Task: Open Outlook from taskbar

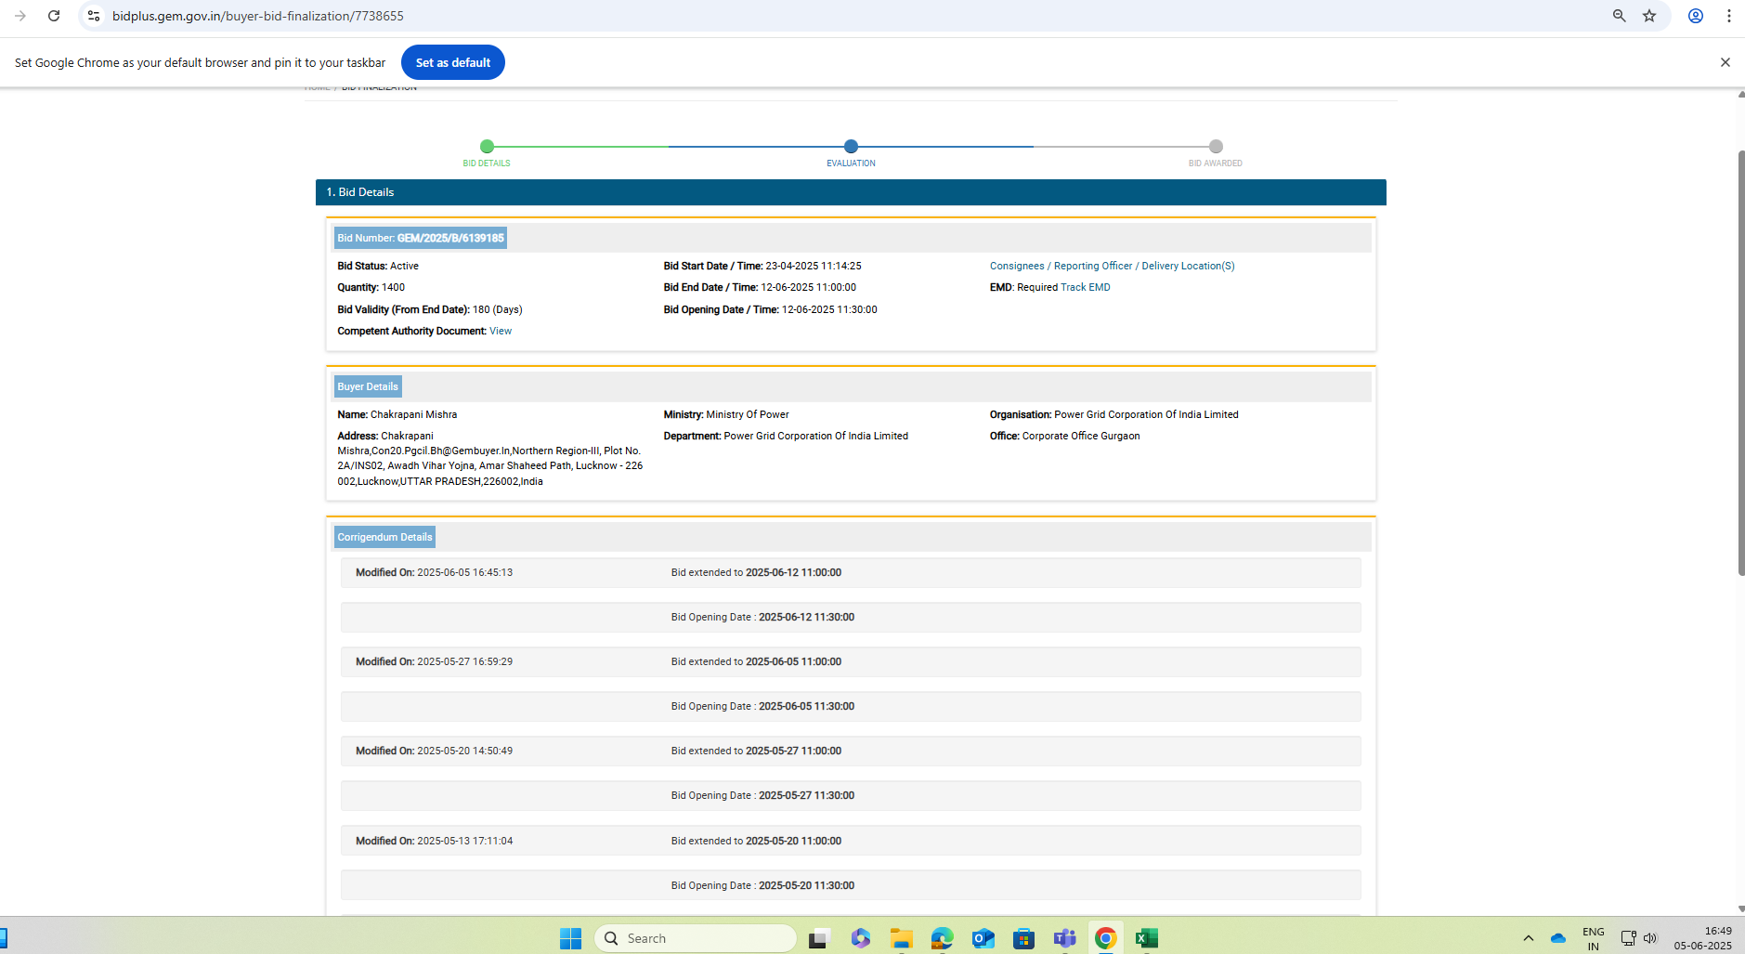Action: point(983,938)
